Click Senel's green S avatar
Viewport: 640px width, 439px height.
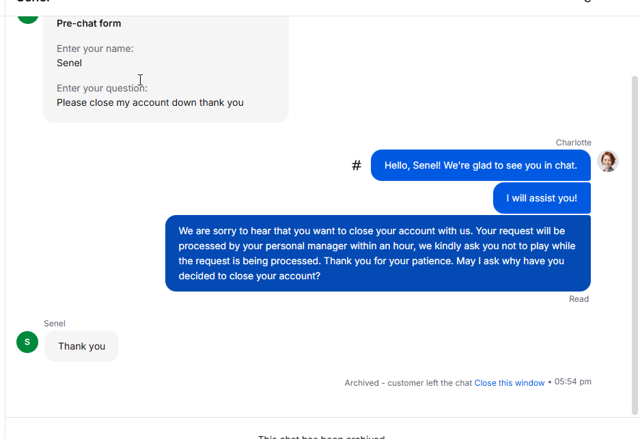point(27,342)
